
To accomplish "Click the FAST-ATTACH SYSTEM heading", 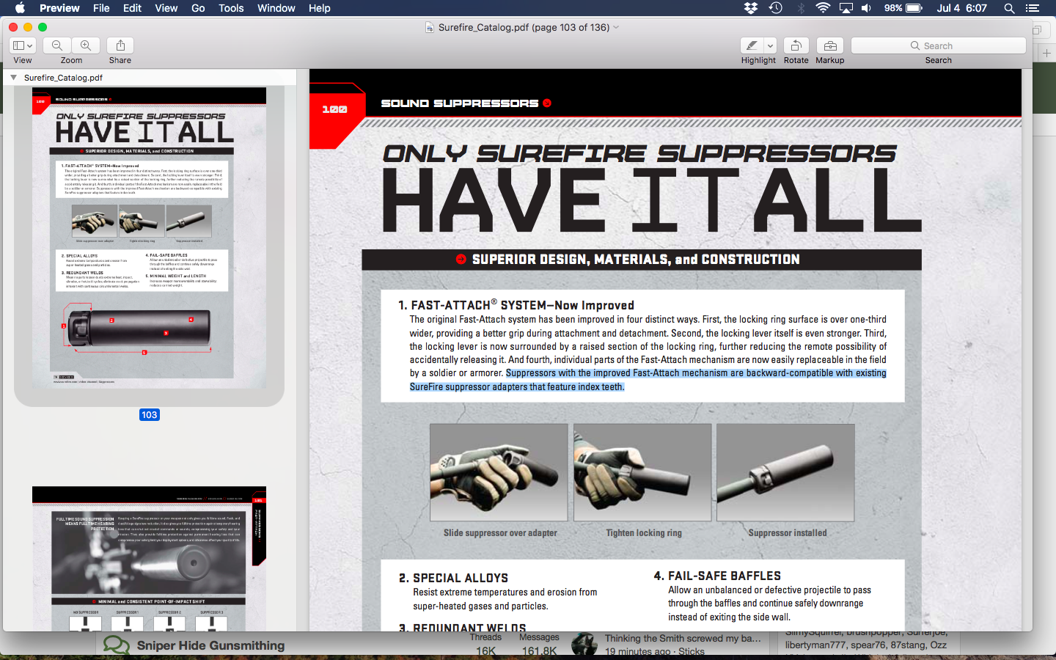I will point(516,305).
